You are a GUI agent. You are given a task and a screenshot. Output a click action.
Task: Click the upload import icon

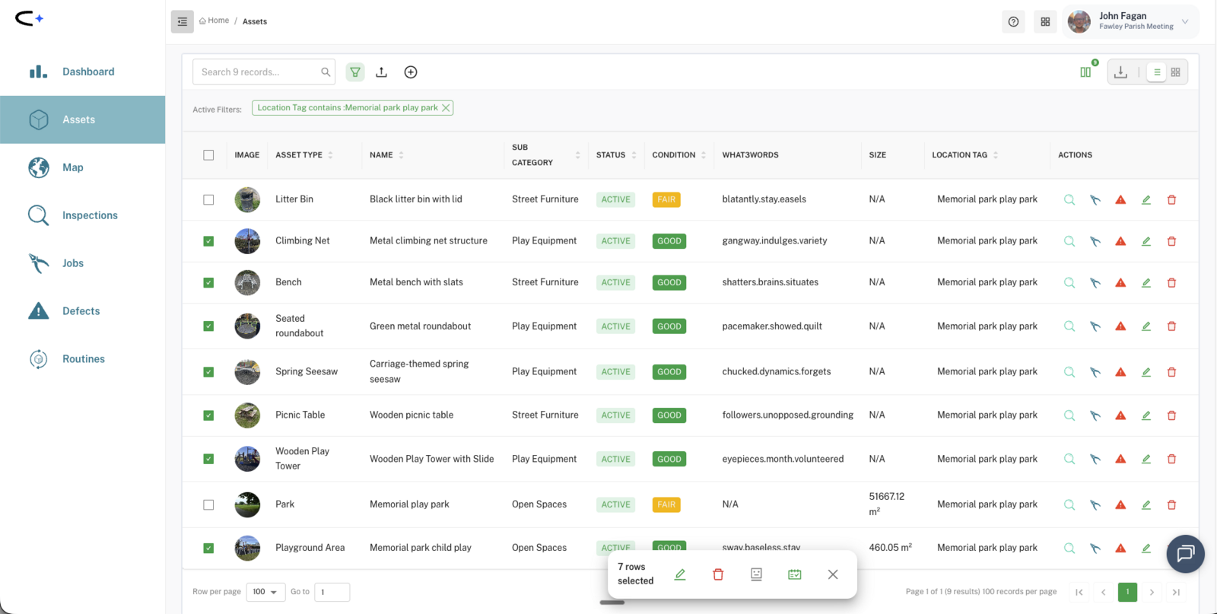(382, 72)
